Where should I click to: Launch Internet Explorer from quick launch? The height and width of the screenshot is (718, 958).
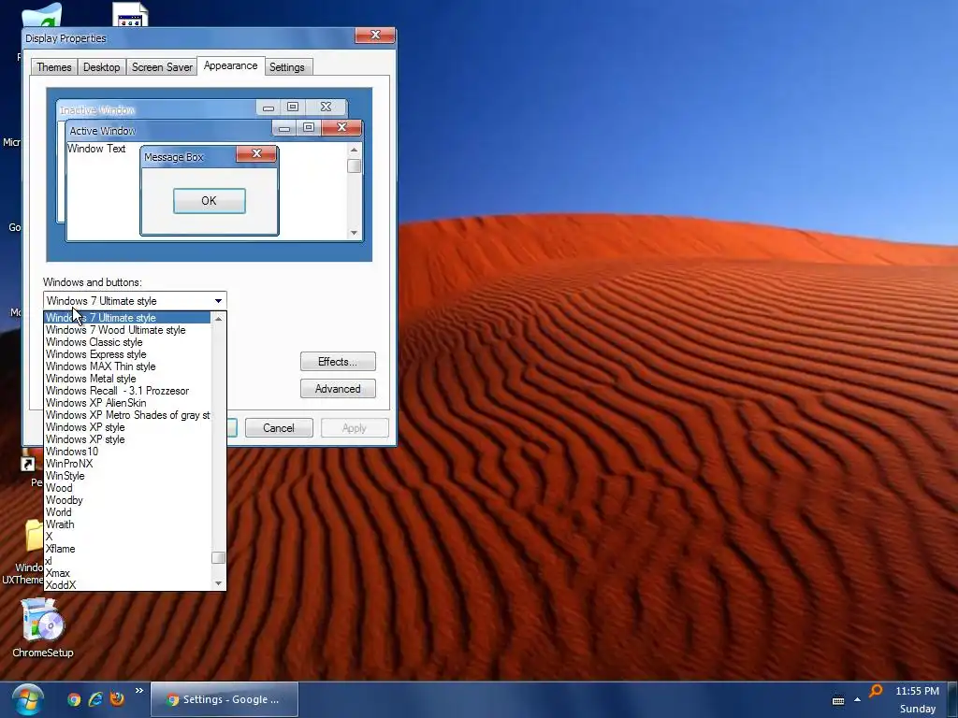click(x=95, y=699)
